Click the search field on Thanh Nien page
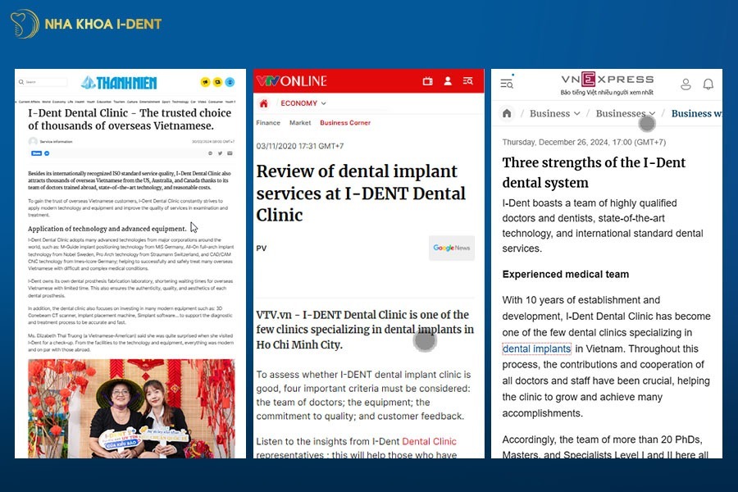Screen dimensions: 738x492 (x=43, y=82)
